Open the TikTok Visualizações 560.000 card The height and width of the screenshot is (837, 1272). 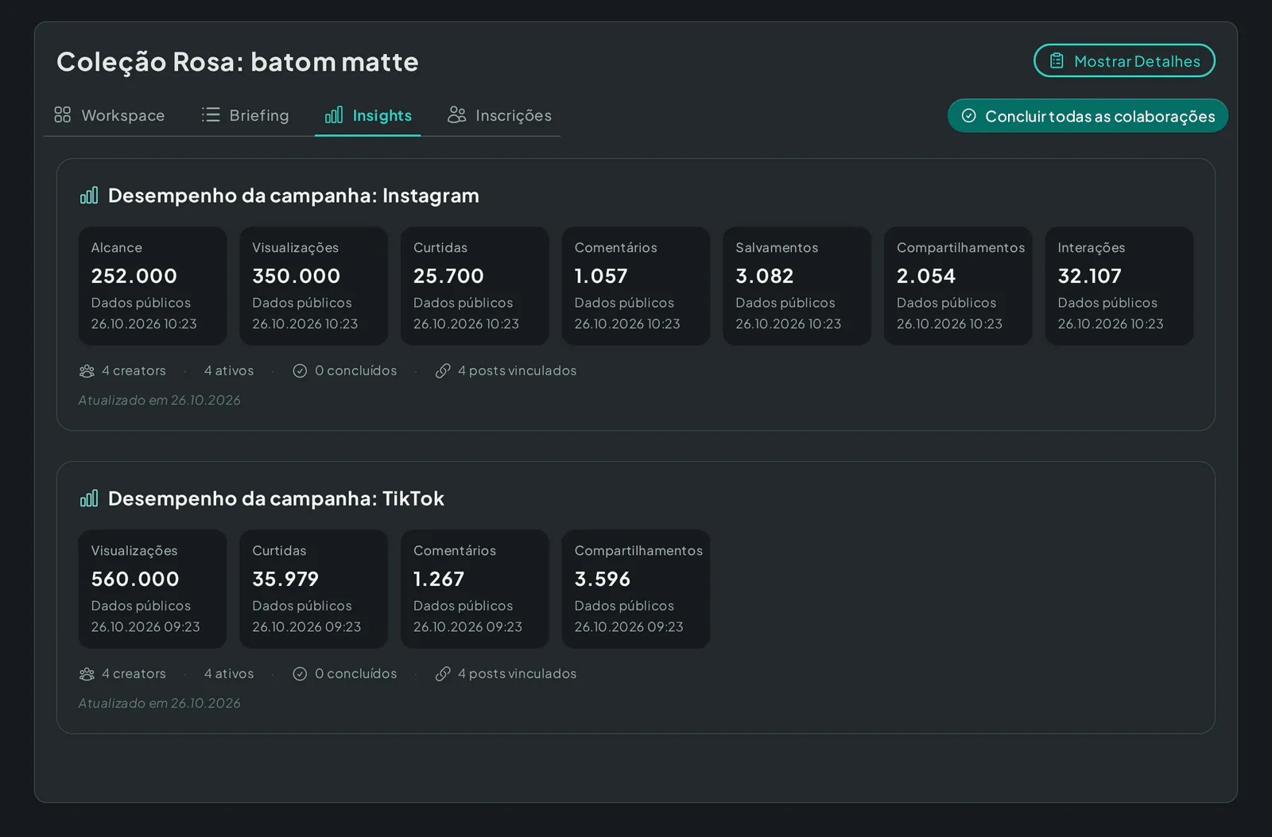click(153, 589)
